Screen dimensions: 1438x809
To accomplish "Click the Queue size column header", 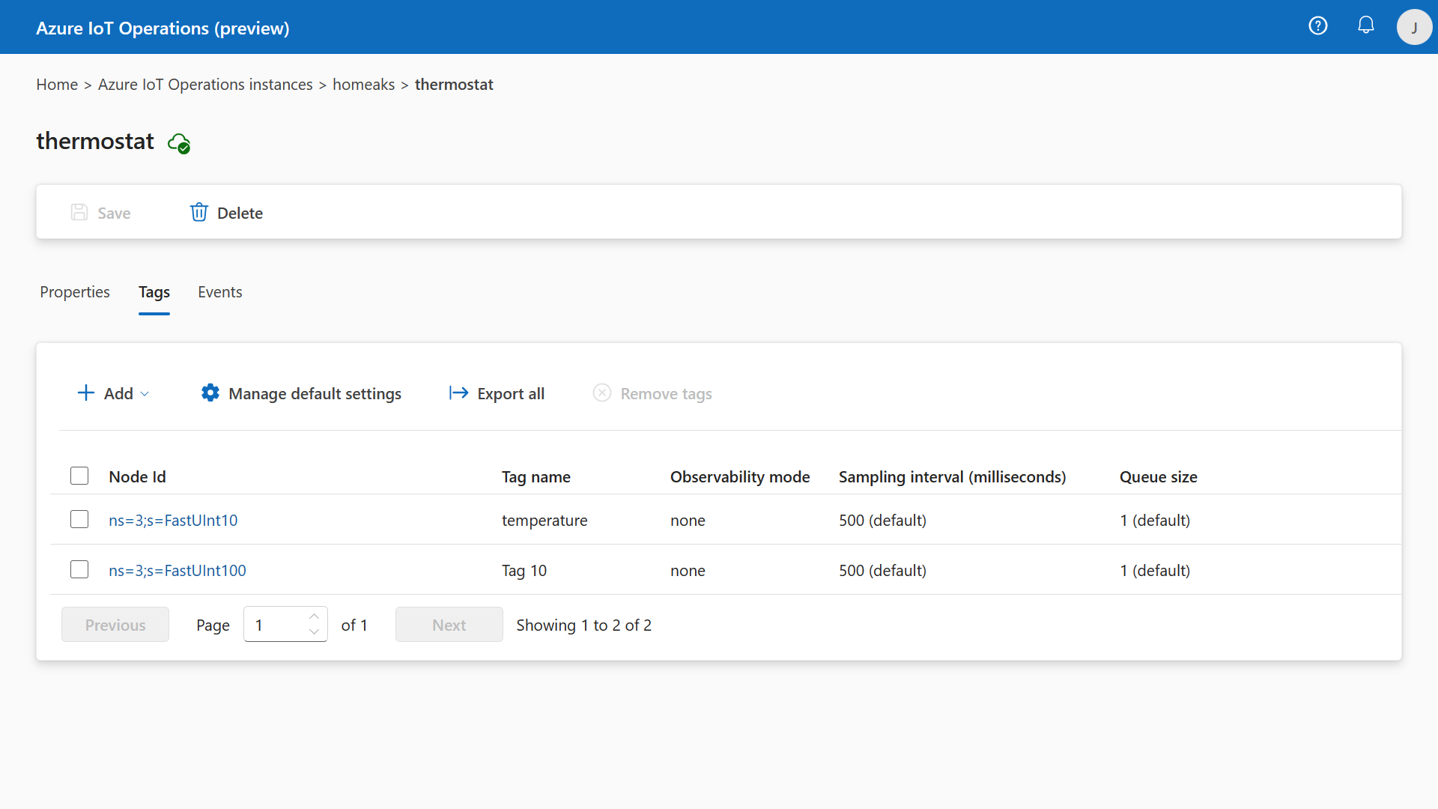I will click(1158, 477).
